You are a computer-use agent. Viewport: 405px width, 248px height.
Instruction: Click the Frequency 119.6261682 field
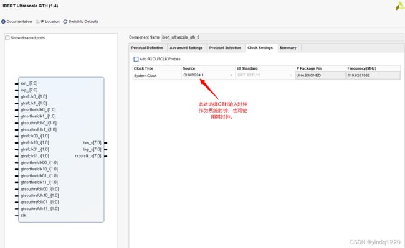click(373, 75)
